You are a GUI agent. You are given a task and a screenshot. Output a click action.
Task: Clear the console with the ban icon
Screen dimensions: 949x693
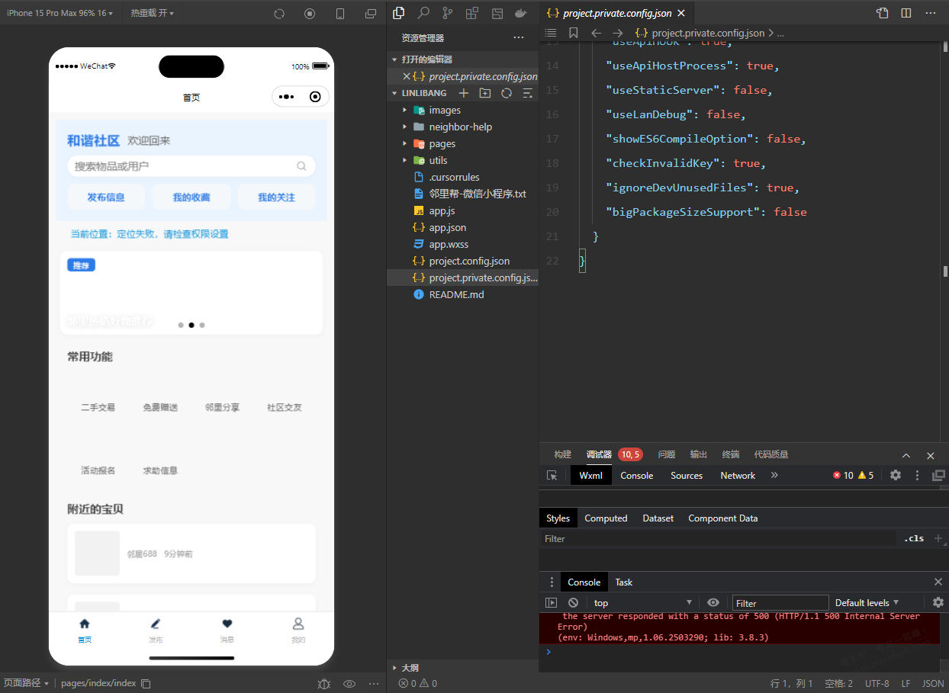pyautogui.click(x=574, y=602)
